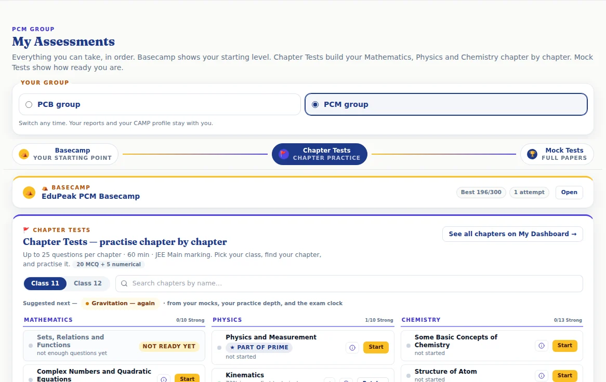Click the magnifier icon in chapter search
The image size is (606, 382).
click(124, 283)
